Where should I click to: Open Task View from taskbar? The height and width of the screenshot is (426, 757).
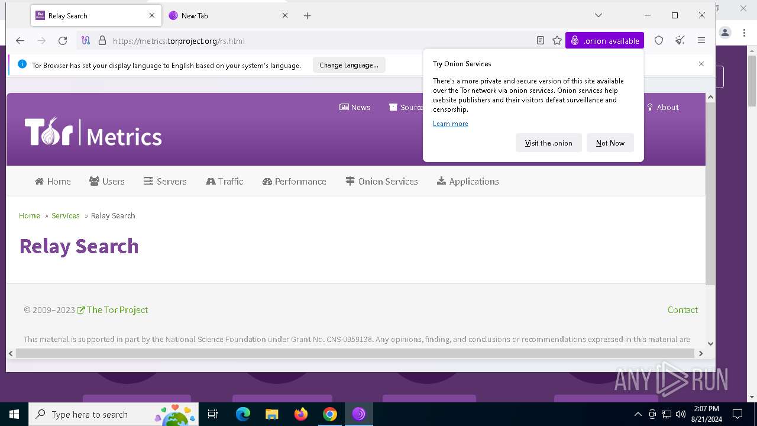tap(213, 414)
